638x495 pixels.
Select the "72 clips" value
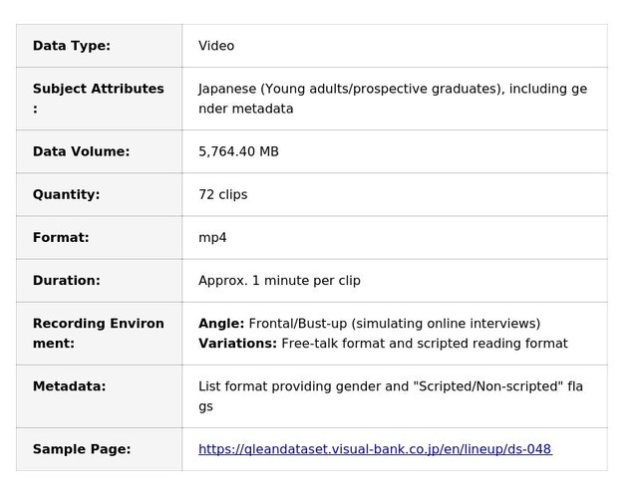tap(222, 195)
